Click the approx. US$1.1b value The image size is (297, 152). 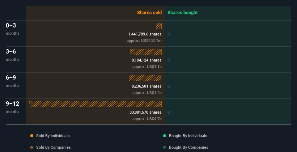[x=147, y=67]
